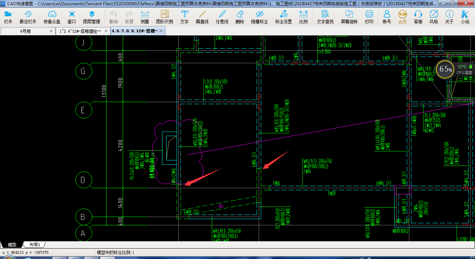
Task: Switch to the 模型 model tab
Action: 12,245
